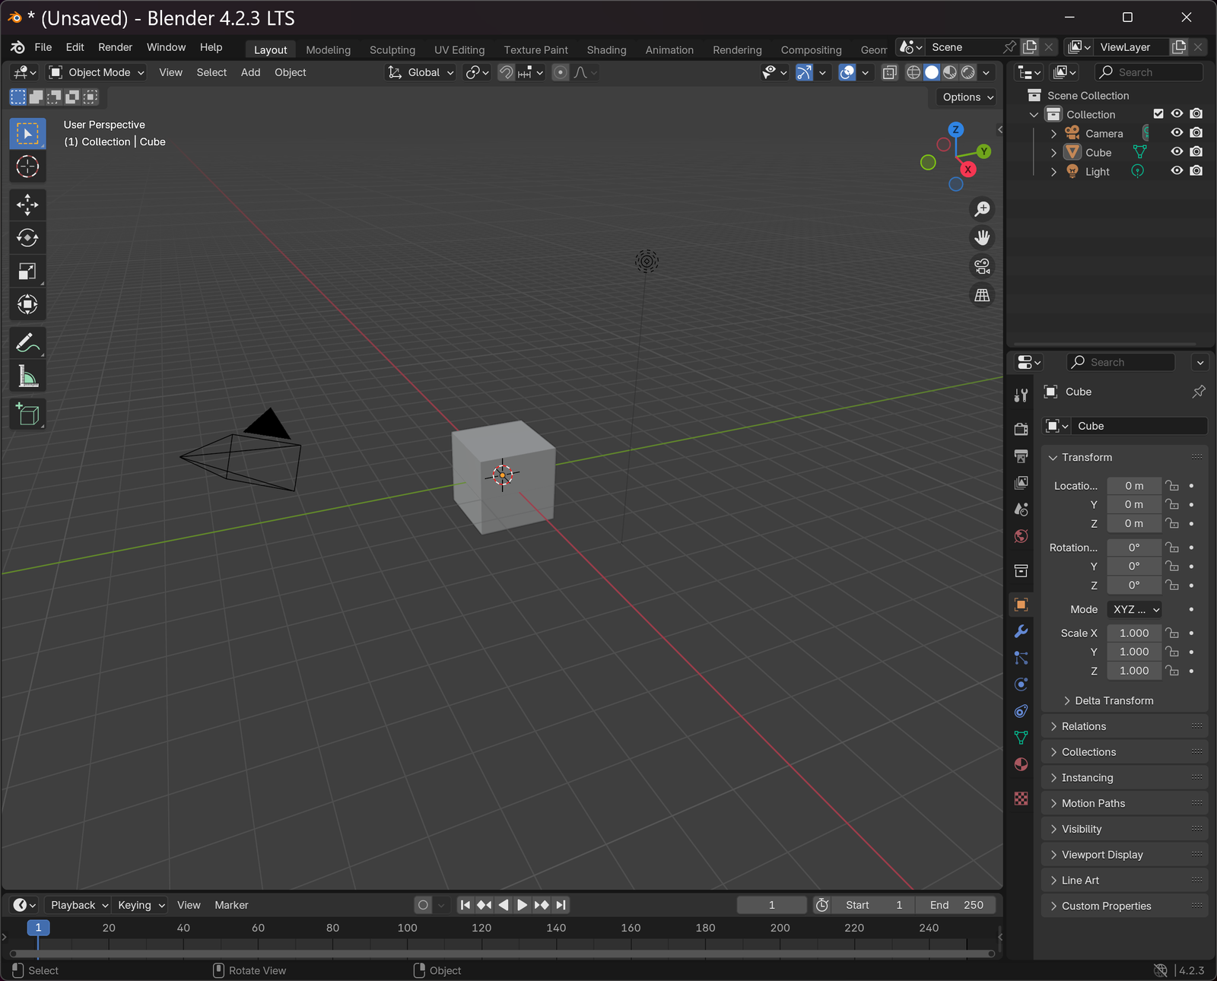Choose the Annotate pencil tool
The width and height of the screenshot is (1217, 981).
coord(27,343)
